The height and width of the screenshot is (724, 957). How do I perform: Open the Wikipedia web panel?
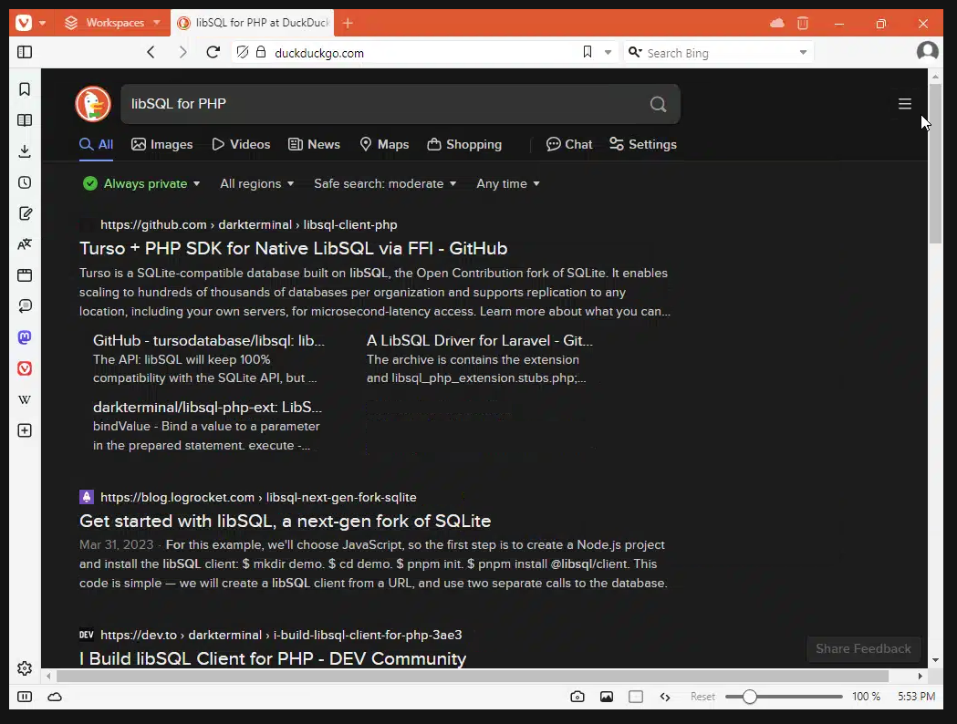coord(25,399)
